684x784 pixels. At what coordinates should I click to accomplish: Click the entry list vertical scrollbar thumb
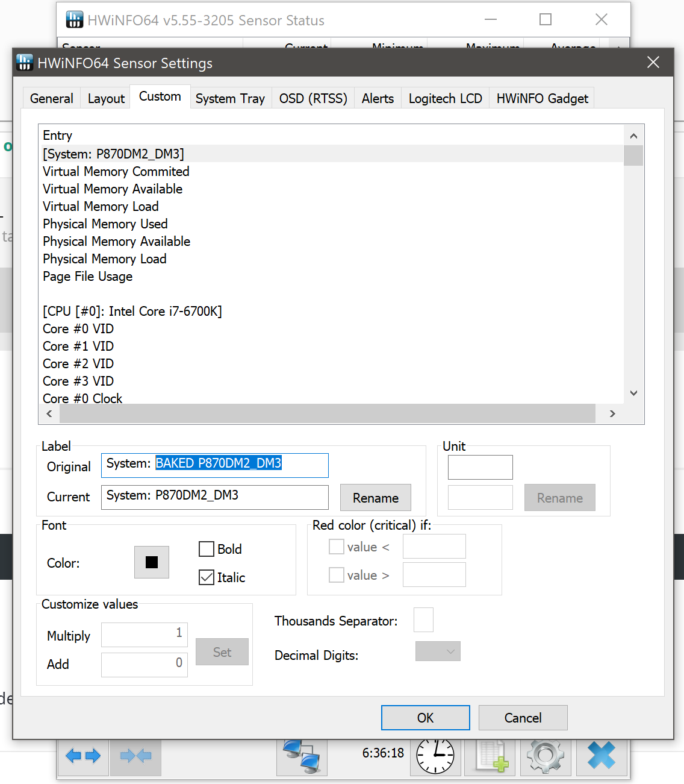click(633, 155)
